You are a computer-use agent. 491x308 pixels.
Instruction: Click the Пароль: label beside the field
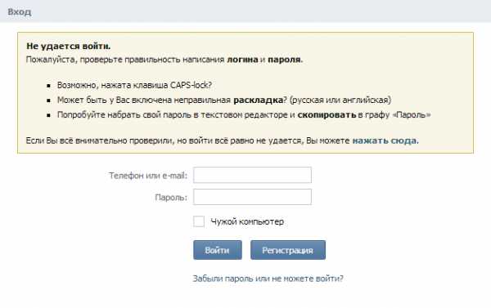click(x=171, y=198)
